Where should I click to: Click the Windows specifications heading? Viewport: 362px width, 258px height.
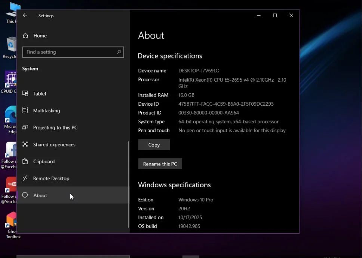coord(174,185)
